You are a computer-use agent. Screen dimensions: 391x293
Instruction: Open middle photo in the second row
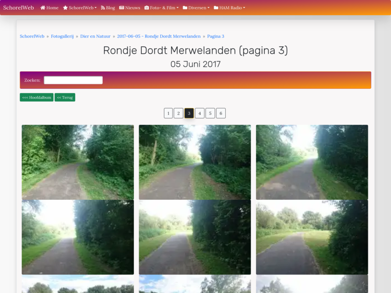(195, 237)
